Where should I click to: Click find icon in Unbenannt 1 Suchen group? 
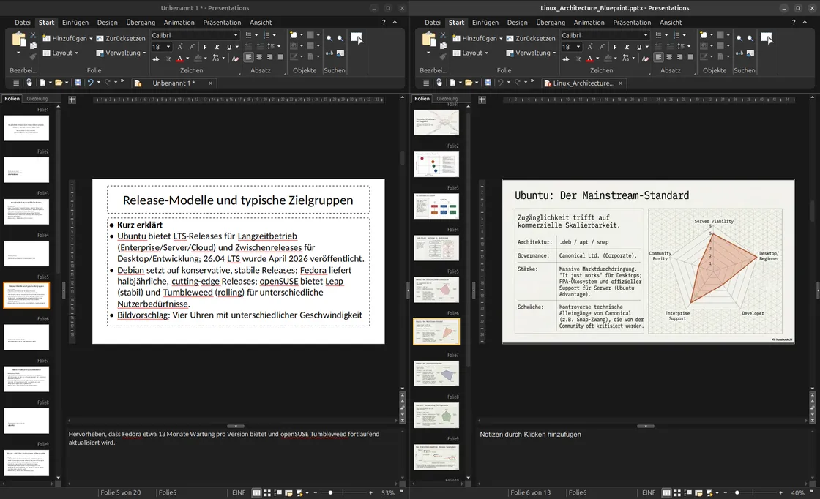[x=329, y=38]
